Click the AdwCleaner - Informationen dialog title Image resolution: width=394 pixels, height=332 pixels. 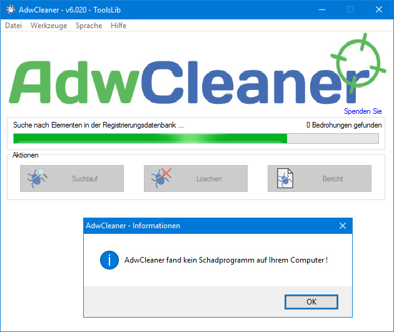133,226
